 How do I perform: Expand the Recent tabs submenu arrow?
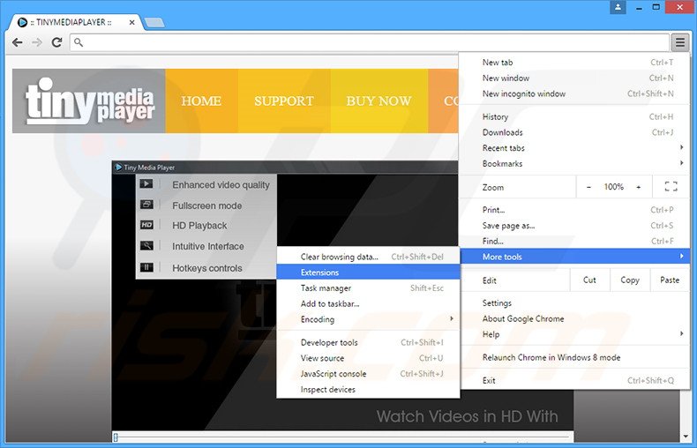[681, 147]
